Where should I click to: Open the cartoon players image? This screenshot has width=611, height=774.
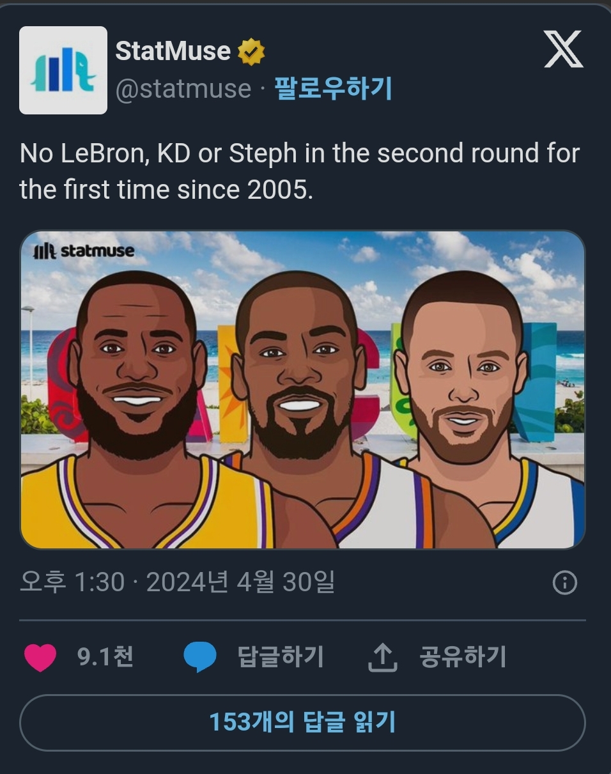302,390
